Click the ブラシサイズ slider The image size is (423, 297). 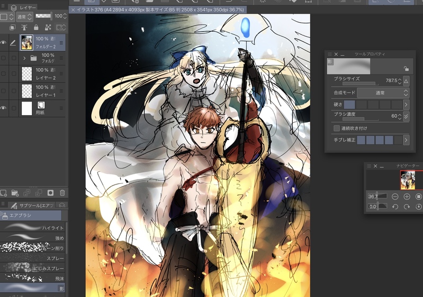tap(361, 83)
